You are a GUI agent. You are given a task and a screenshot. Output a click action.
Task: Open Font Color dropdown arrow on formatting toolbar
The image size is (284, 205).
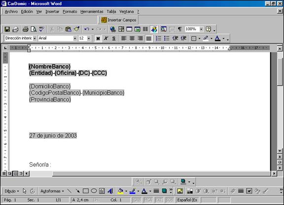point(223,38)
